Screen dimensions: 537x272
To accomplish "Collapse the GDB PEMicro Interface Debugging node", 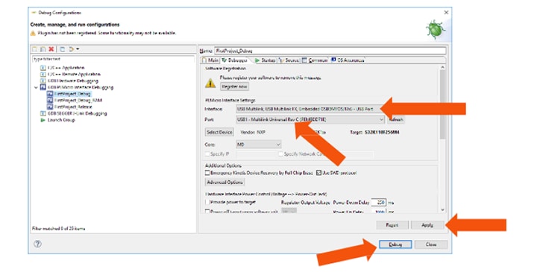I will click(36, 88).
